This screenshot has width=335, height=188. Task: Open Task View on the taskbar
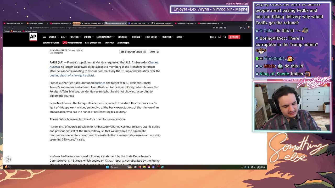point(135,167)
